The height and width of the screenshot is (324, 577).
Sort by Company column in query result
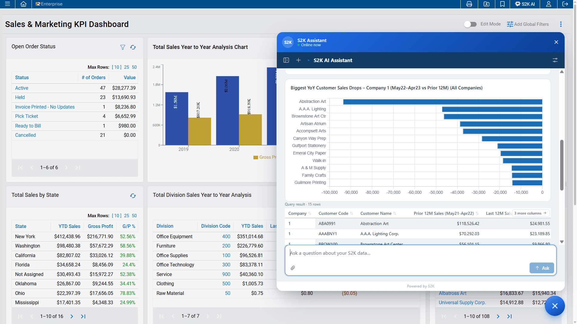click(300, 213)
